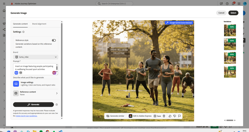Open Visual Studio Code from the taskbar
Screen dimensions: 249x132
pyautogui.click(x=60, y=131)
